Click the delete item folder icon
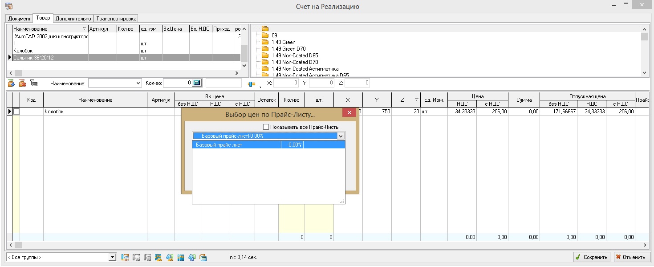 (x=22, y=83)
